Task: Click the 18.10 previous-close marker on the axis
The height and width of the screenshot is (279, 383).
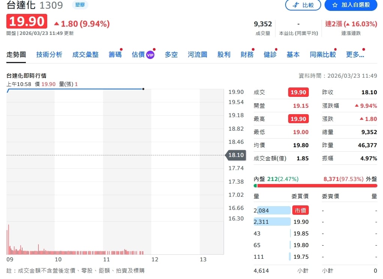Action: point(236,154)
